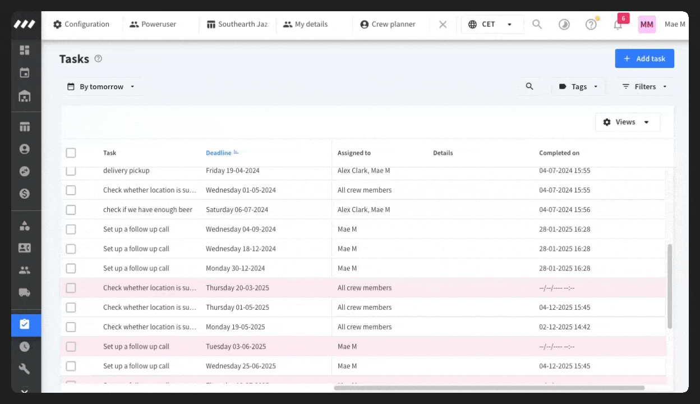The height and width of the screenshot is (404, 700).
Task: Switch to the Crew planner tab
Action: (388, 24)
